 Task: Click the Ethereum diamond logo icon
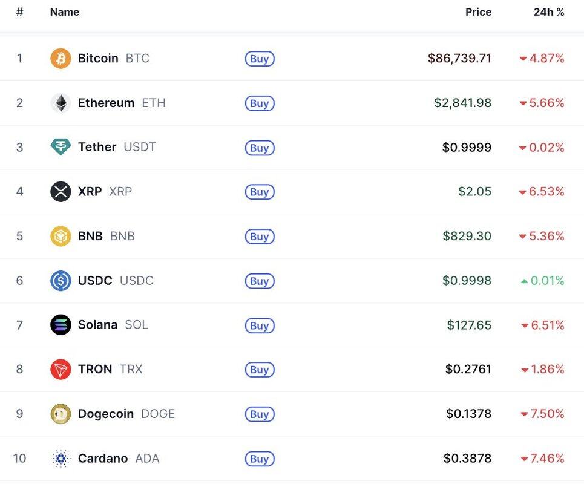point(61,103)
